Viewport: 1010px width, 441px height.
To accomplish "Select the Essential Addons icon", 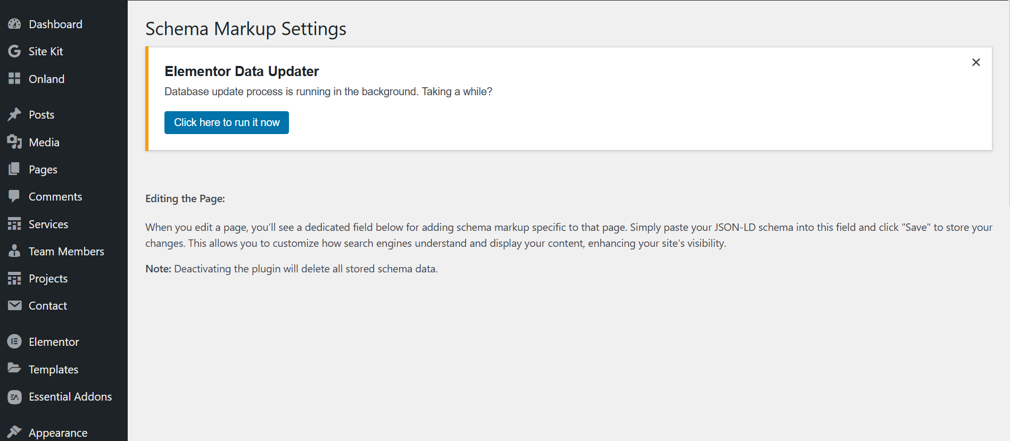I will 14,397.
